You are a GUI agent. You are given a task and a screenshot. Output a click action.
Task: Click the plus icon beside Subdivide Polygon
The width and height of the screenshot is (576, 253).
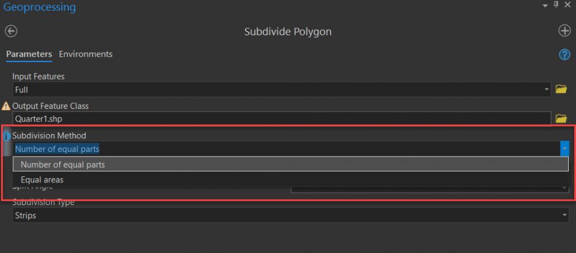(x=564, y=31)
